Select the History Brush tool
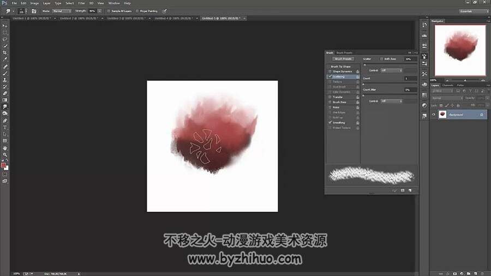Image resolution: width=491 pixels, height=276 pixels. click(x=5, y=87)
